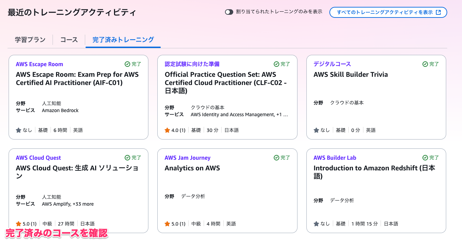The height and width of the screenshot is (242, 462).
Task: Click デジタルコース category label
Action: [x=332, y=64]
